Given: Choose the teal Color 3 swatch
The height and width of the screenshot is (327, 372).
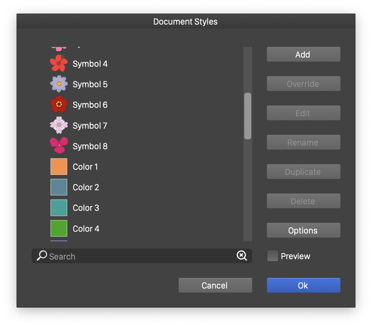Looking at the screenshot, I should click(59, 207).
